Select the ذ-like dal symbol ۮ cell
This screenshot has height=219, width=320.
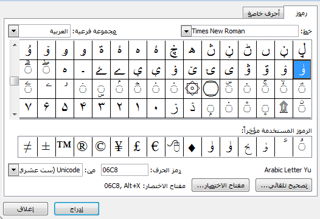tap(192, 108)
